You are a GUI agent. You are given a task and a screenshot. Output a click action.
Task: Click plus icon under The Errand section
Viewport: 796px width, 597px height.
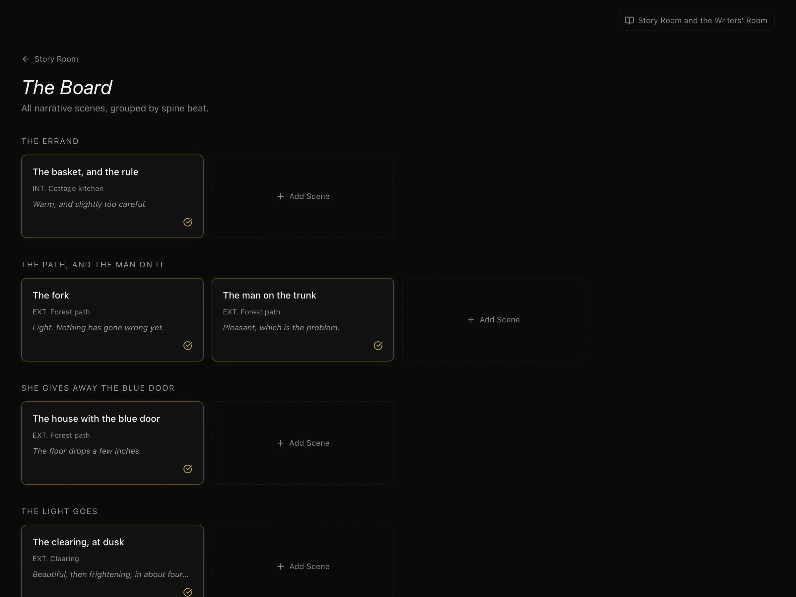280,196
